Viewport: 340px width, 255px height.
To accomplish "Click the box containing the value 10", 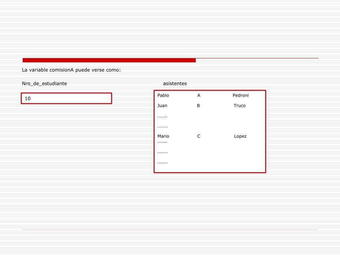I will (x=66, y=98).
